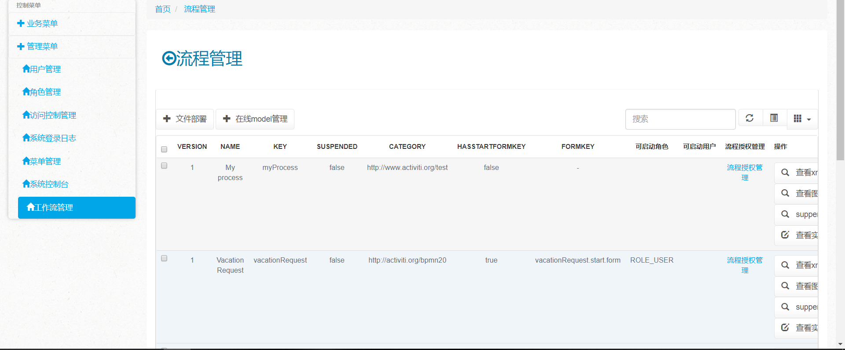
Task: Open 系统控制台 menu item
Action: click(46, 184)
